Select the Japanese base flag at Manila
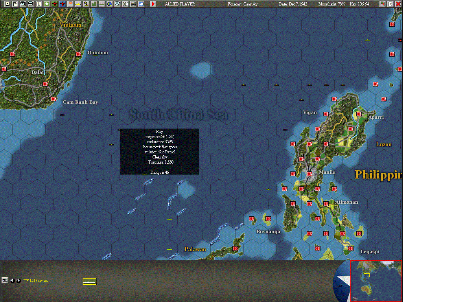This screenshot has width=453, height=302. 309,174
